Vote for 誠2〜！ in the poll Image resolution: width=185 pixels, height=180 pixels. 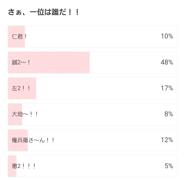click(x=21, y=62)
